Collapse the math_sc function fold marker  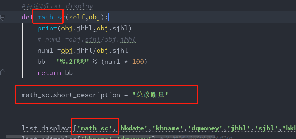pyautogui.click(x=3, y=18)
